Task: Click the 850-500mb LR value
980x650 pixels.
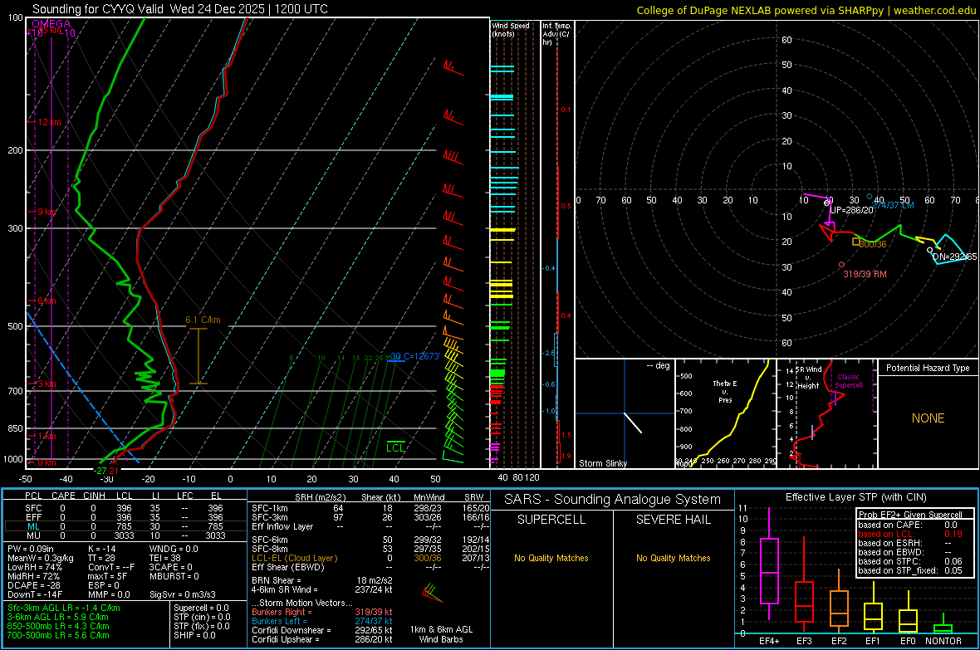Action: click(x=58, y=626)
